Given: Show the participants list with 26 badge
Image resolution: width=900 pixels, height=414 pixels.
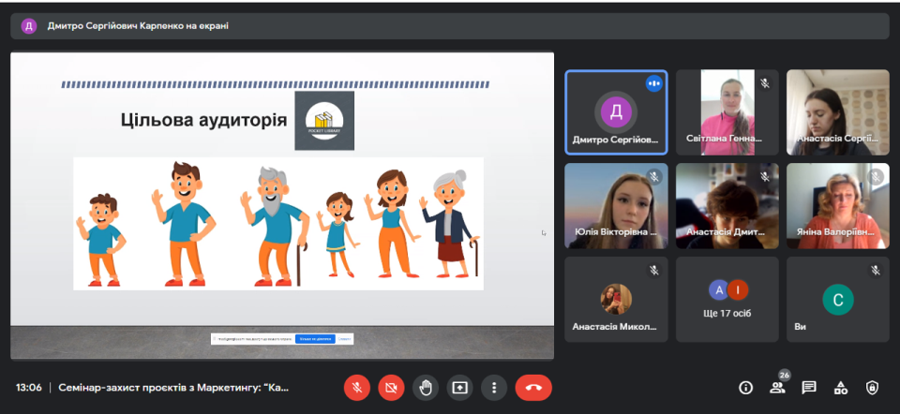Looking at the screenshot, I should [x=778, y=387].
